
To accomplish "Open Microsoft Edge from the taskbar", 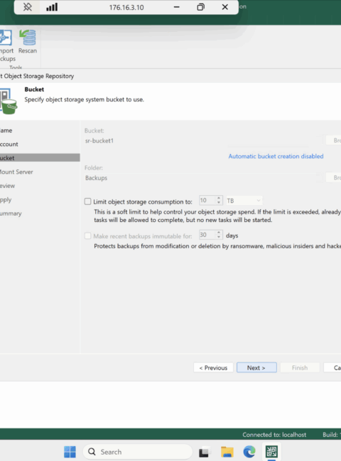I will tap(249, 452).
